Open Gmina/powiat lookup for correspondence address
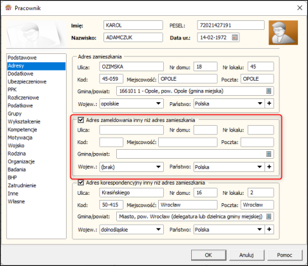Image resolution: width=308 pixels, height=266 pixels. [269, 216]
